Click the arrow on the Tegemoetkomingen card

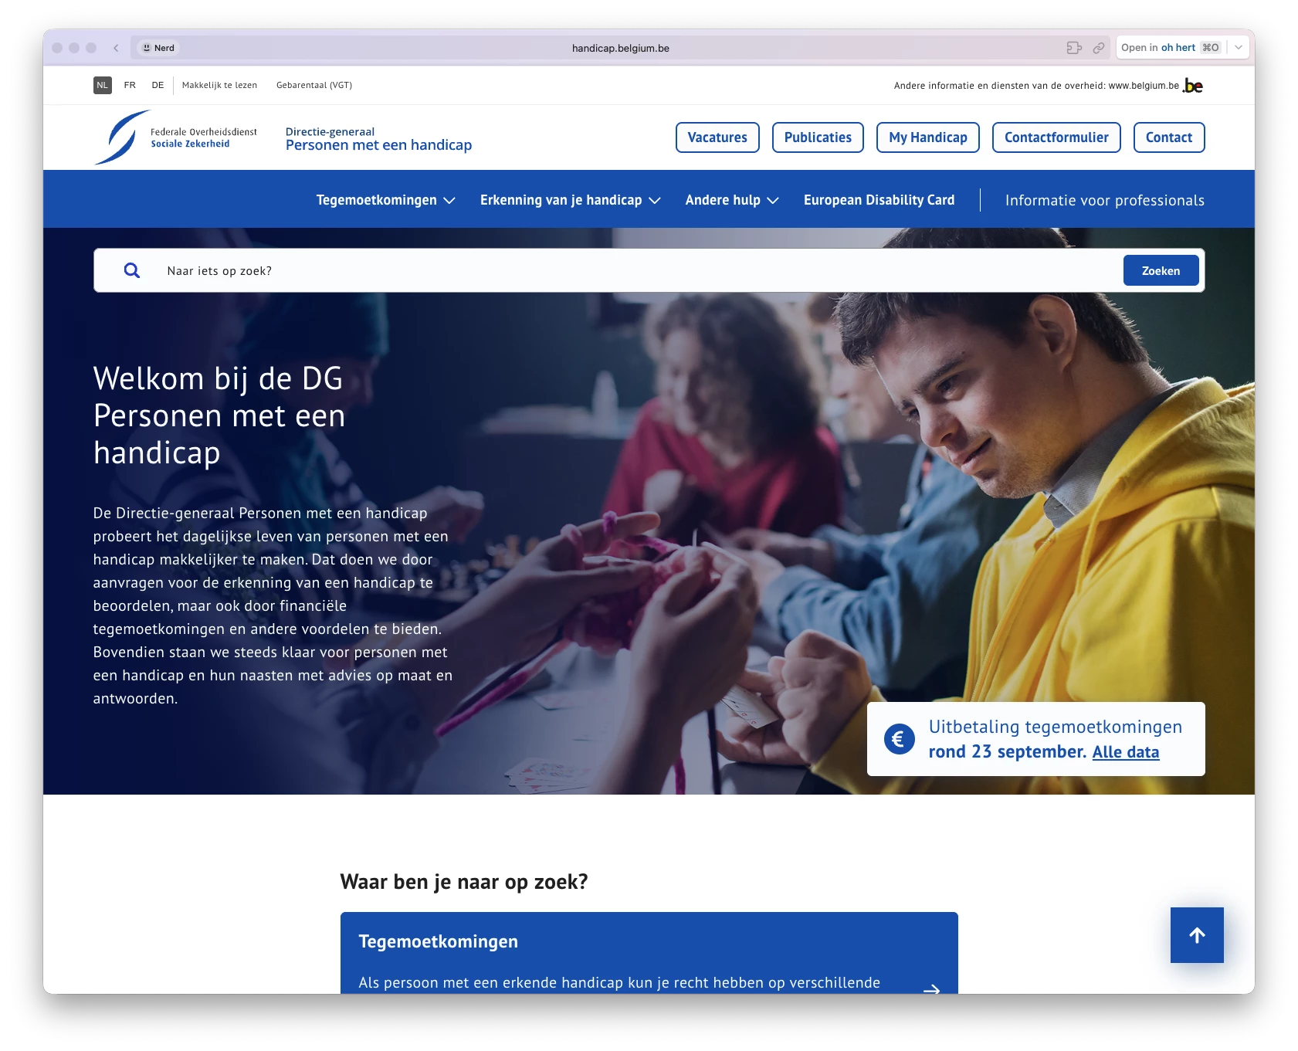931,988
